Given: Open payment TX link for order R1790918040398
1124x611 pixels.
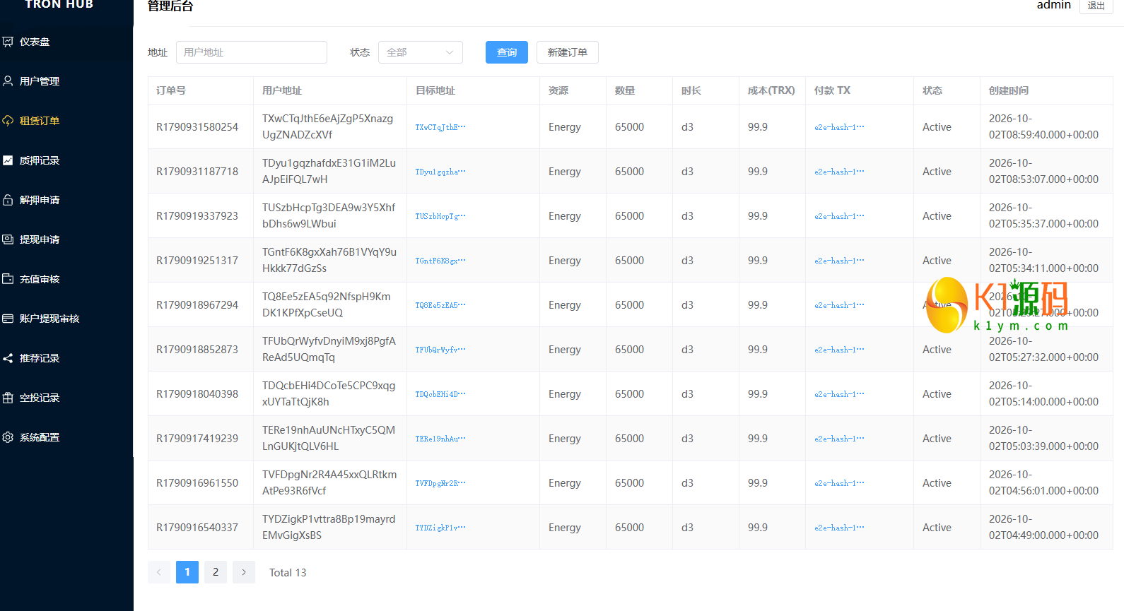Looking at the screenshot, I should (839, 394).
